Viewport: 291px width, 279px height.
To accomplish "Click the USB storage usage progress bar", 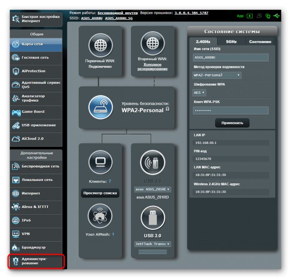I will point(152,252).
